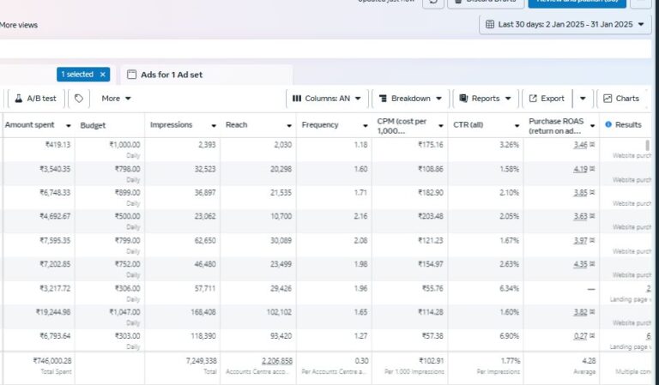Click the Reports document icon
The height and width of the screenshot is (385, 659).
pos(463,99)
